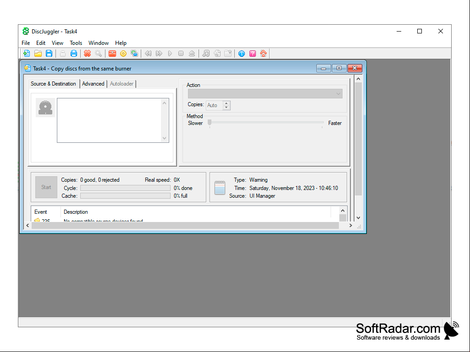Click the gray burner device icon
The width and height of the screenshot is (470, 352).
45,108
